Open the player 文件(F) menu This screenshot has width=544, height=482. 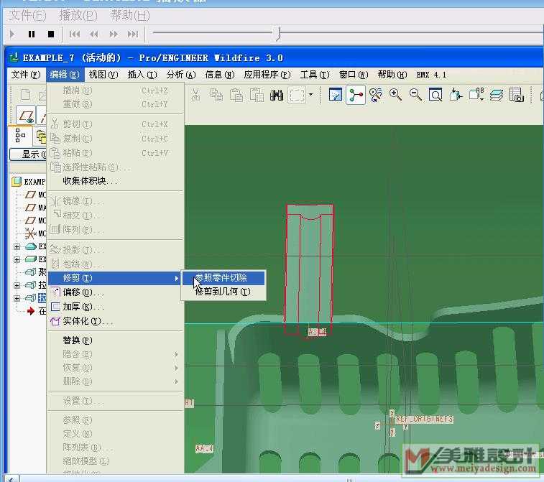(27, 15)
